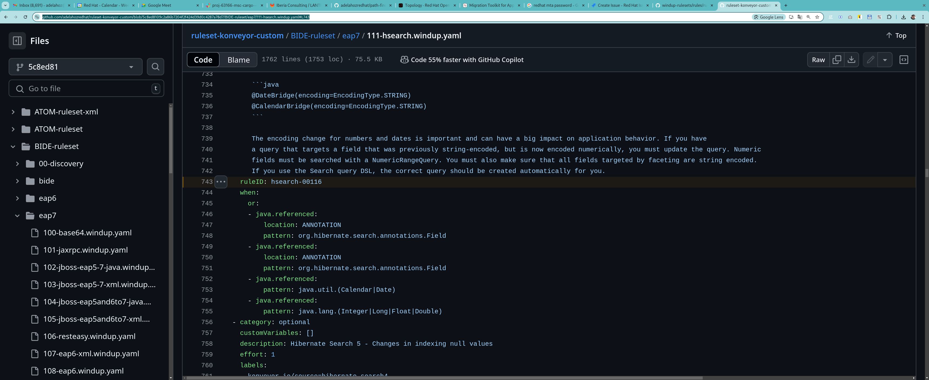Open the 5c8ed81 branch dropdown
The height and width of the screenshot is (380, 929).
(x=75, y=67)
